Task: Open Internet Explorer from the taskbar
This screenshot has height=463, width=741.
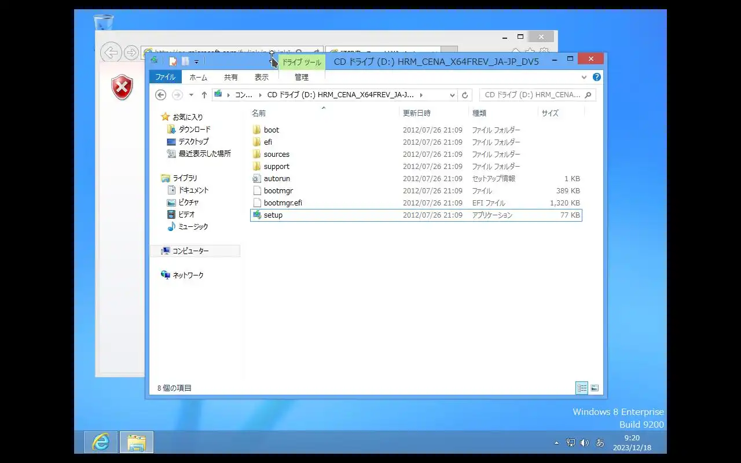Action: [x=101, y=442]
